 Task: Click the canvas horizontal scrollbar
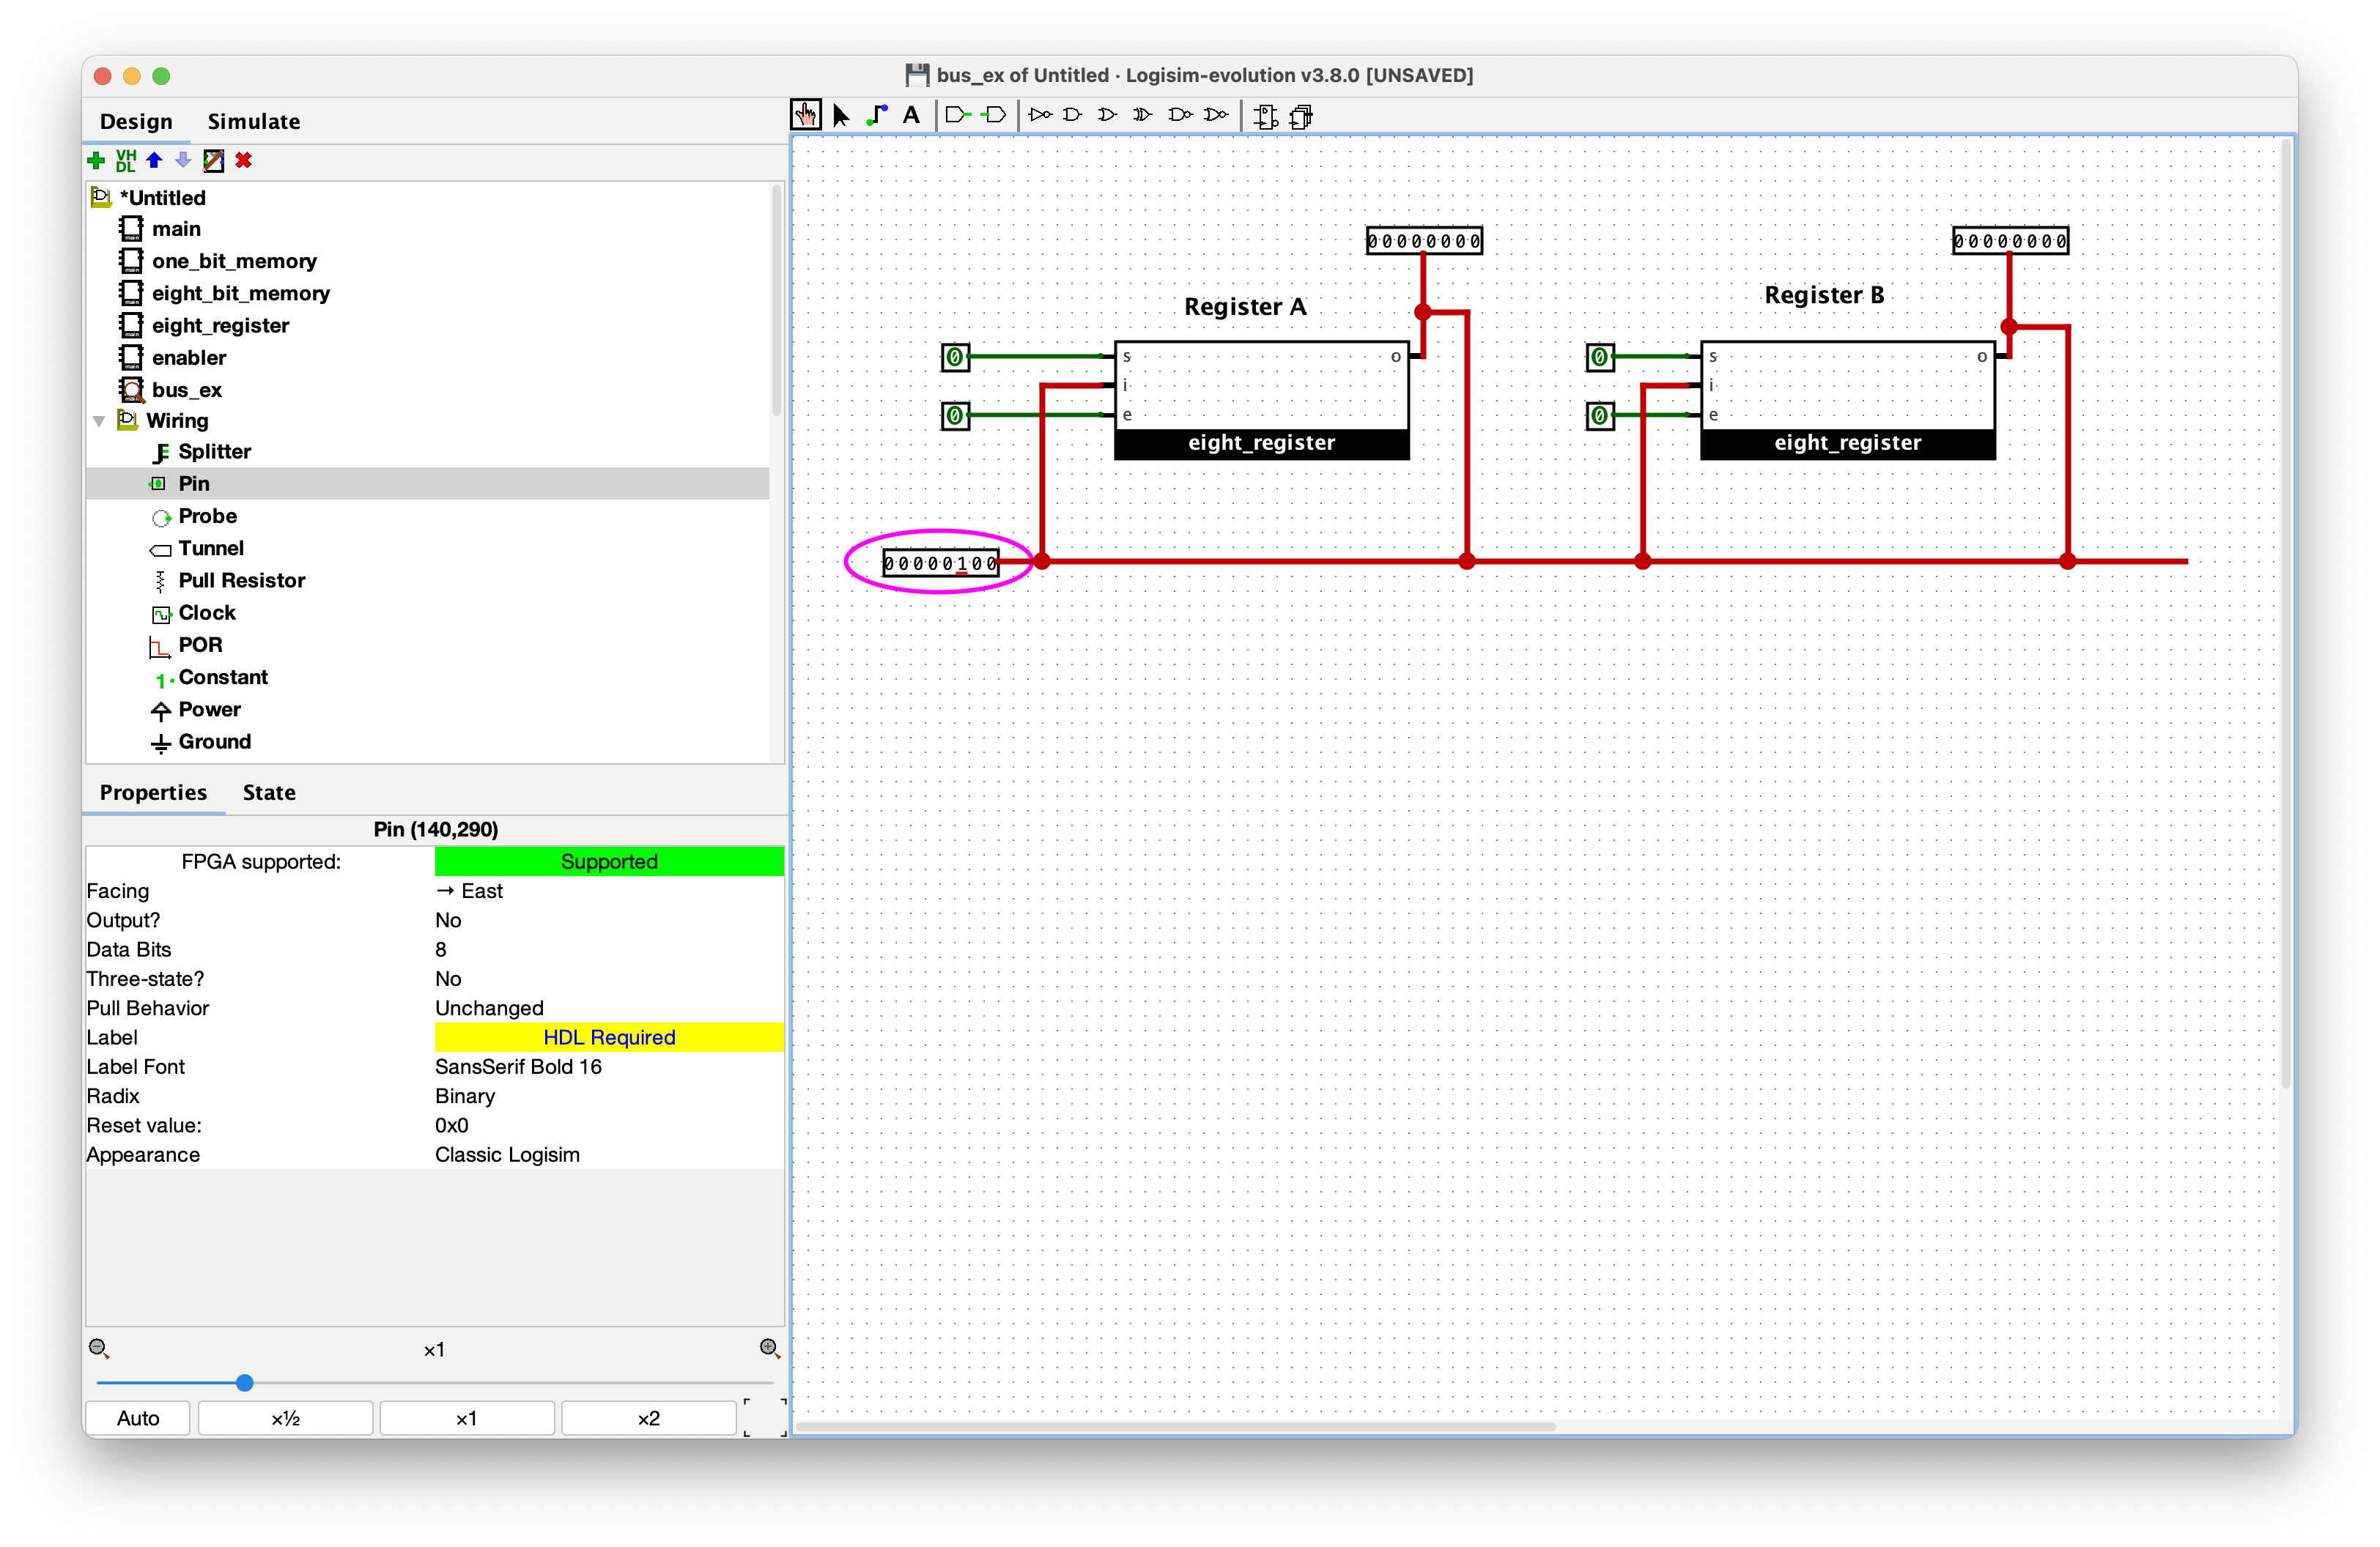point(1175,1426)
